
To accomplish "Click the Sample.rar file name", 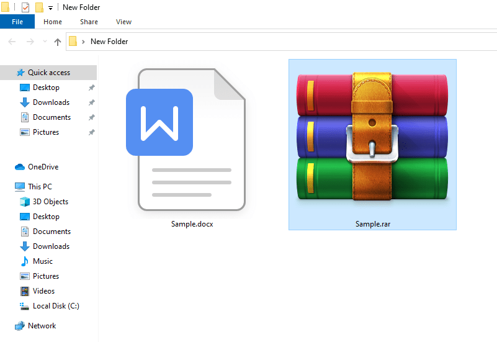I will point(373,224).
